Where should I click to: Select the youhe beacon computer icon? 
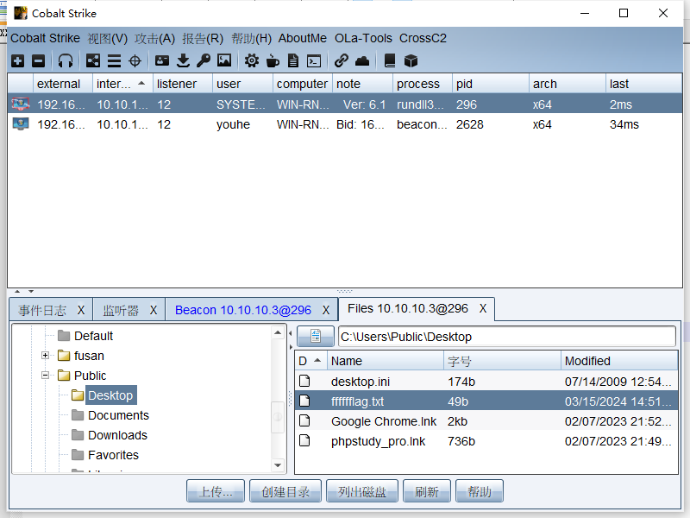20,124
